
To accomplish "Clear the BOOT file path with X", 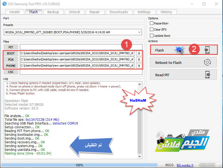I will pyautogui.click(x=139, y=53).
